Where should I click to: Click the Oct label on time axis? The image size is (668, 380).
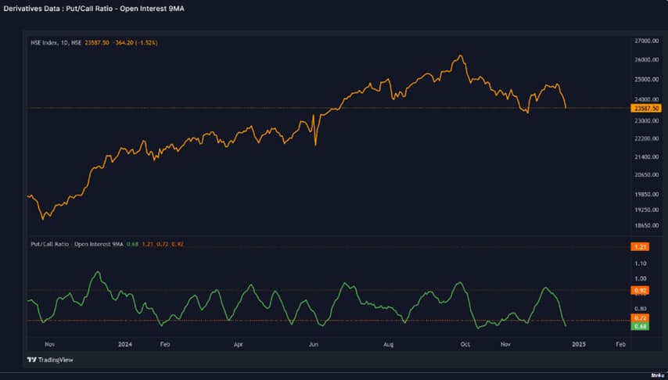pyautogui.click(x=465, y=343)
